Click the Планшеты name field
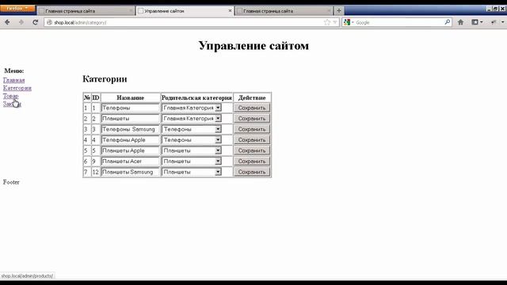 131,118
